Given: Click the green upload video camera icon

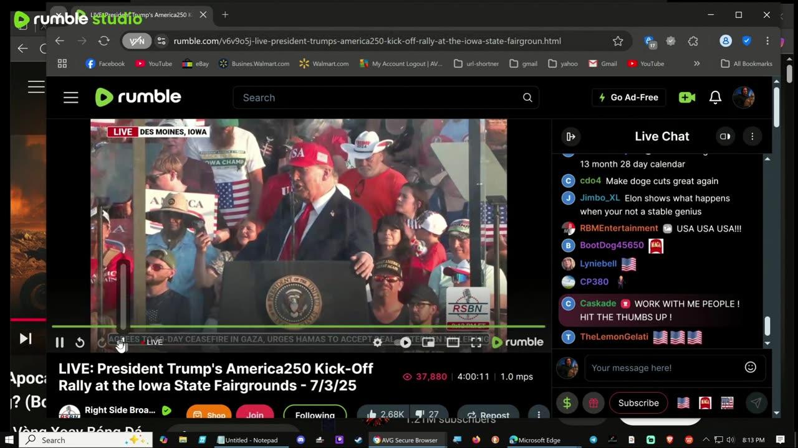Looking at the screenshot, I should [687, 98].
